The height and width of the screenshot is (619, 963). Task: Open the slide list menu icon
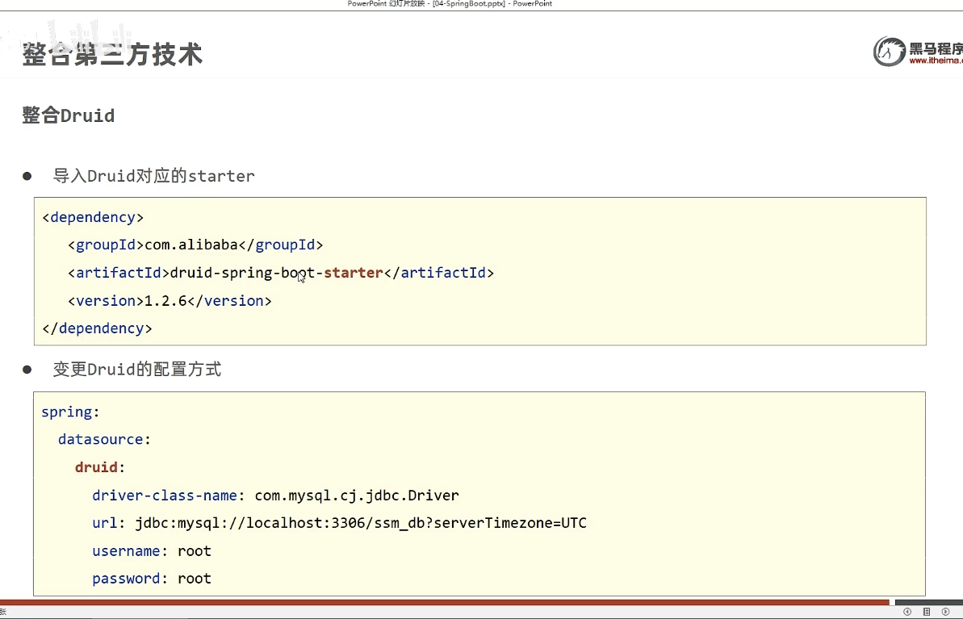[x=927, y=612]
